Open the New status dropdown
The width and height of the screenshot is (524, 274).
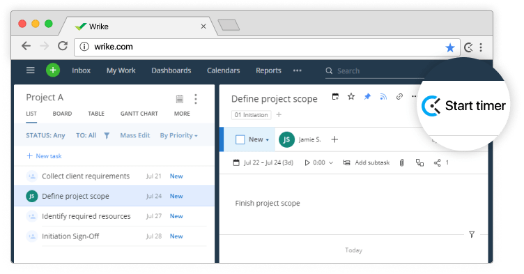259,139
